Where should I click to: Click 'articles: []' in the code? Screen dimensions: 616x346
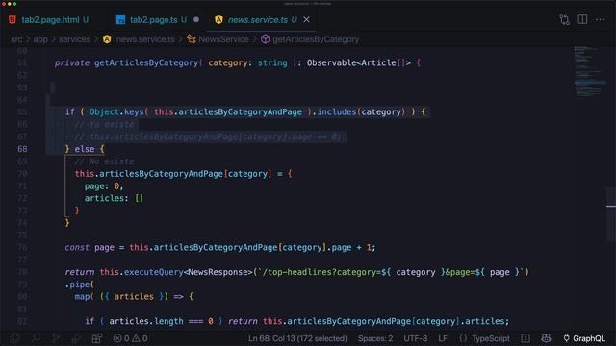click(x=114, y=198)
